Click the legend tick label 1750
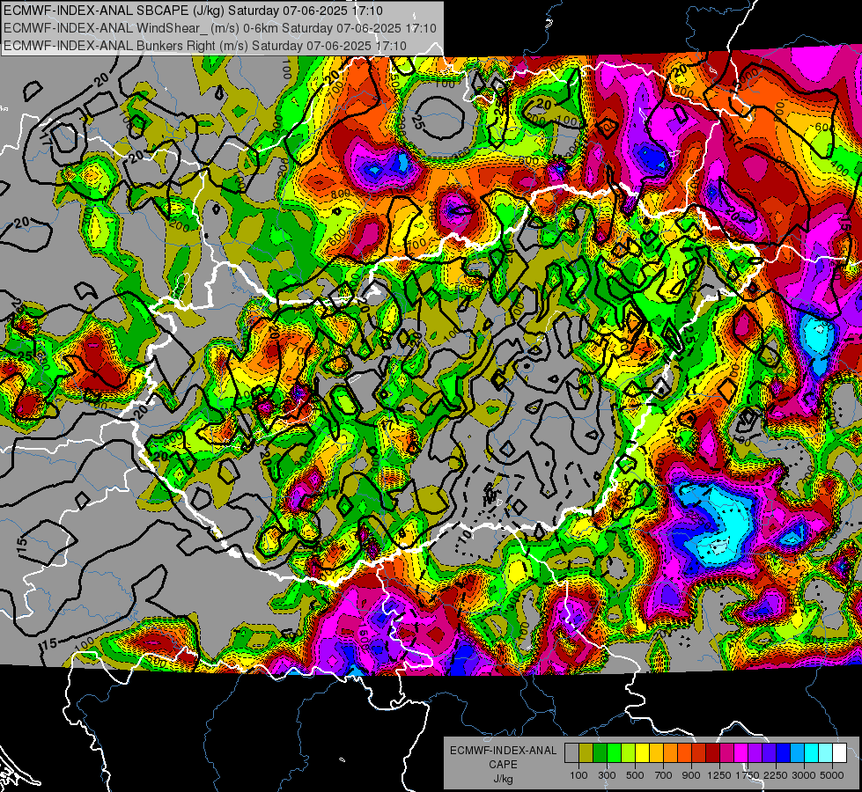Screen dimensions: 862x792 [x=748, y=775]
